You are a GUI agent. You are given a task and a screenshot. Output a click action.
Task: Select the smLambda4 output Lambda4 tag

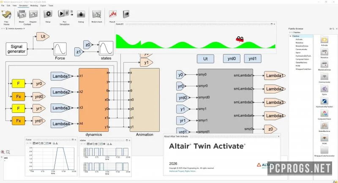(275, 116)
